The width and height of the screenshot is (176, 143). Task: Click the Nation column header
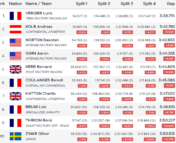click(x=16, y=4)
